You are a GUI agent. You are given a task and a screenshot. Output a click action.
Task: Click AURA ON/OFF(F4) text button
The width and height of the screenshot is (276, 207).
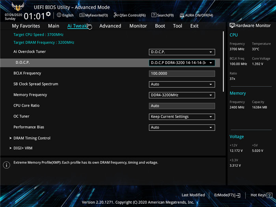tap(199, 15)
